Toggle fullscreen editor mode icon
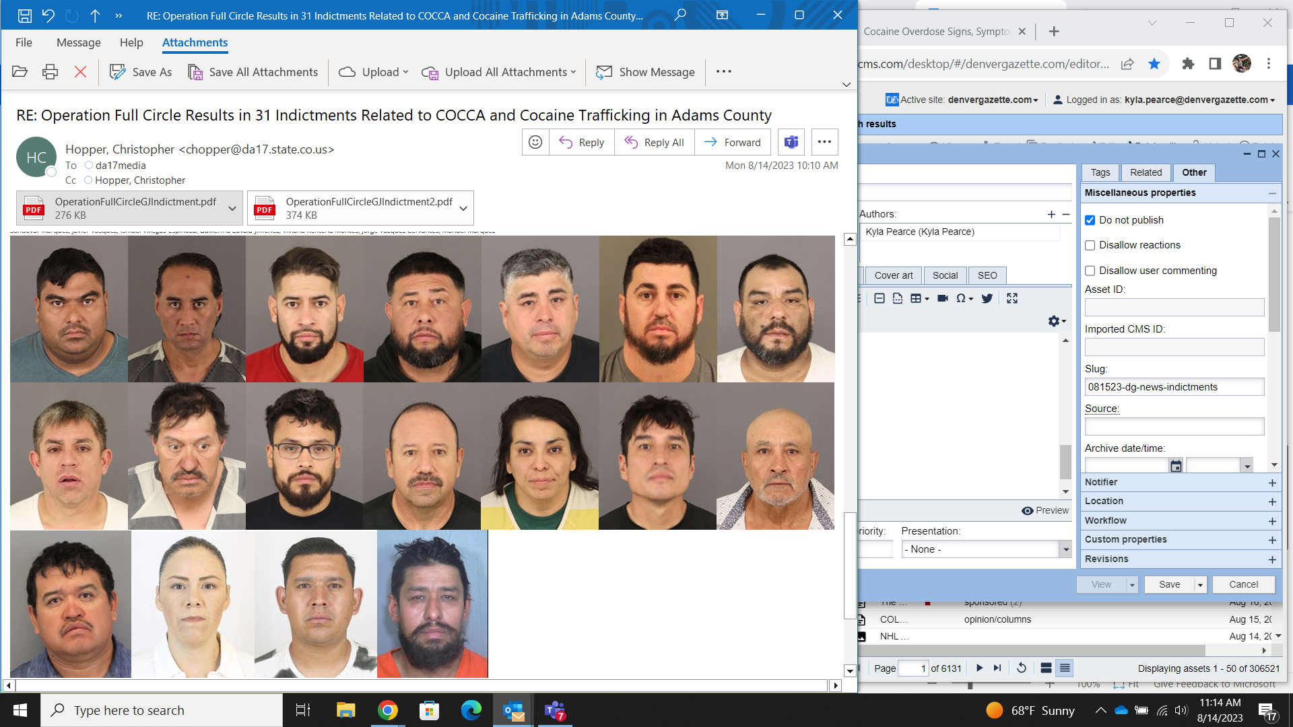This screenshot has width=1293, height=727. (1012, 298)
